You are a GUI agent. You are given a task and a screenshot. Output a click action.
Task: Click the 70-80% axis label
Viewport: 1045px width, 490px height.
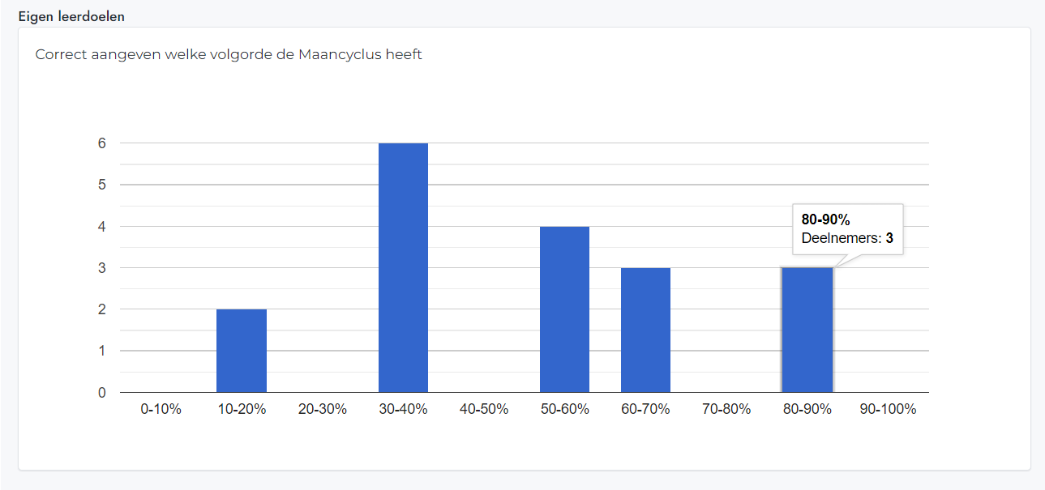click(x=726, y=409)
